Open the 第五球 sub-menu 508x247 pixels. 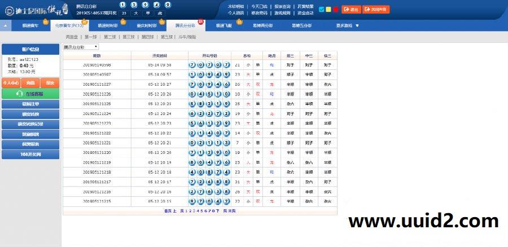[x=167, y=37]
